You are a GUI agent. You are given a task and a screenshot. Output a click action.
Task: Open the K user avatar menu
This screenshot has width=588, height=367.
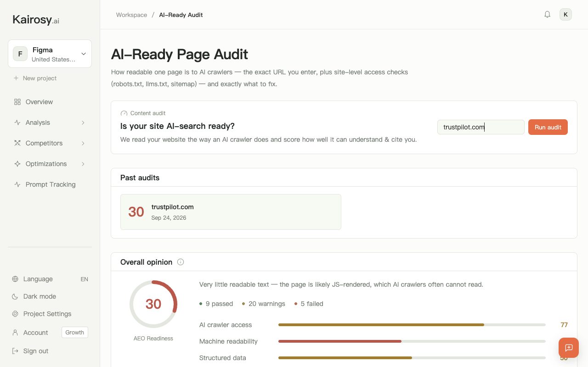tap(565, 15)
